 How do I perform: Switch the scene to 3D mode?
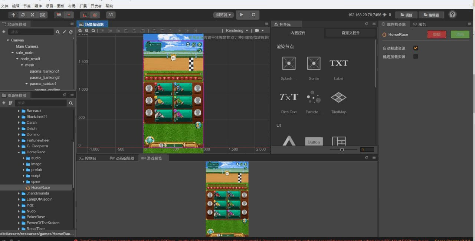(111, 15)
